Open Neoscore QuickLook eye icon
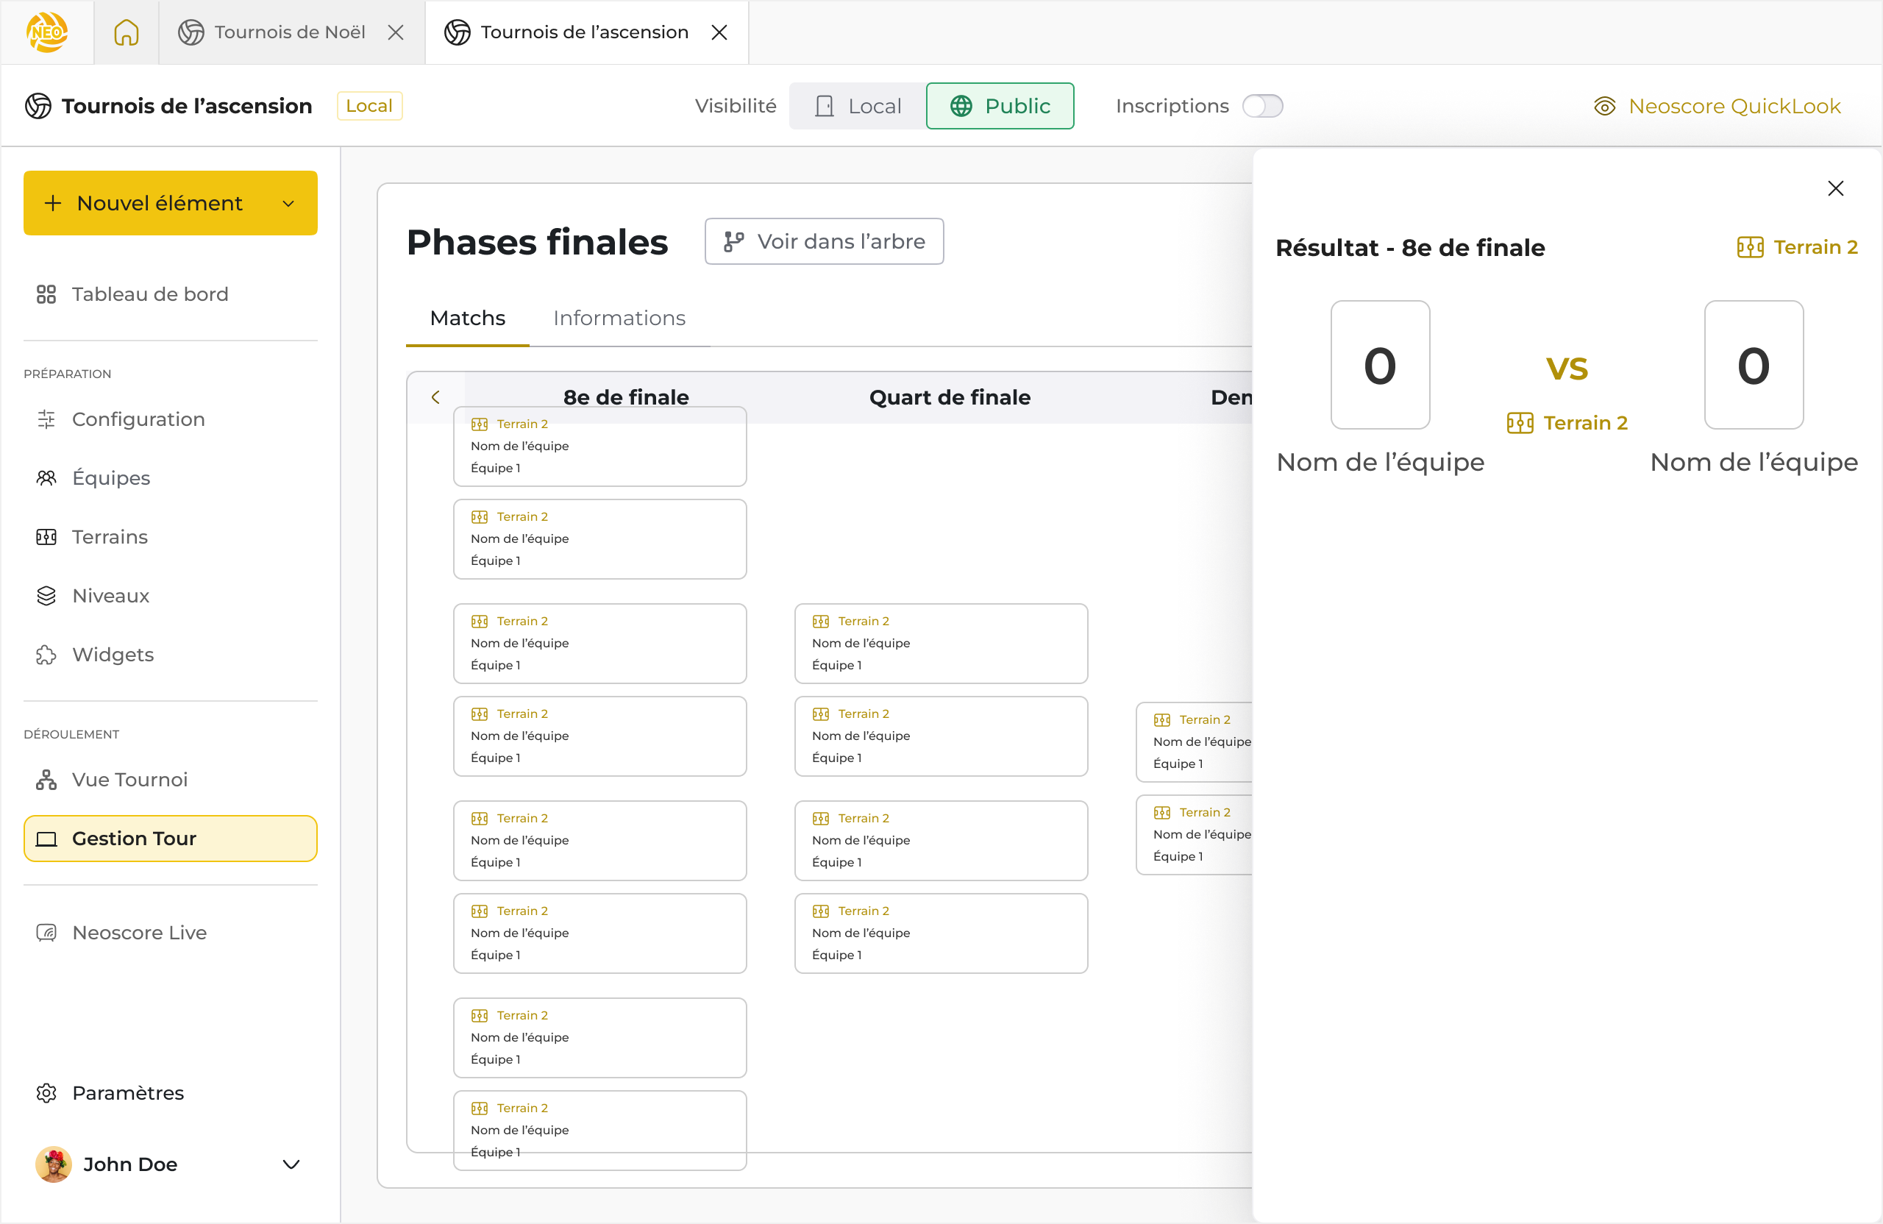This screenshot has width=1883, height=1224. click(1603, 106)
